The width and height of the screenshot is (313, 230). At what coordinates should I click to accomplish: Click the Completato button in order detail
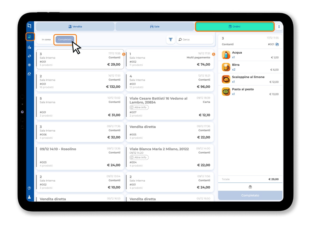pos(250,195)
